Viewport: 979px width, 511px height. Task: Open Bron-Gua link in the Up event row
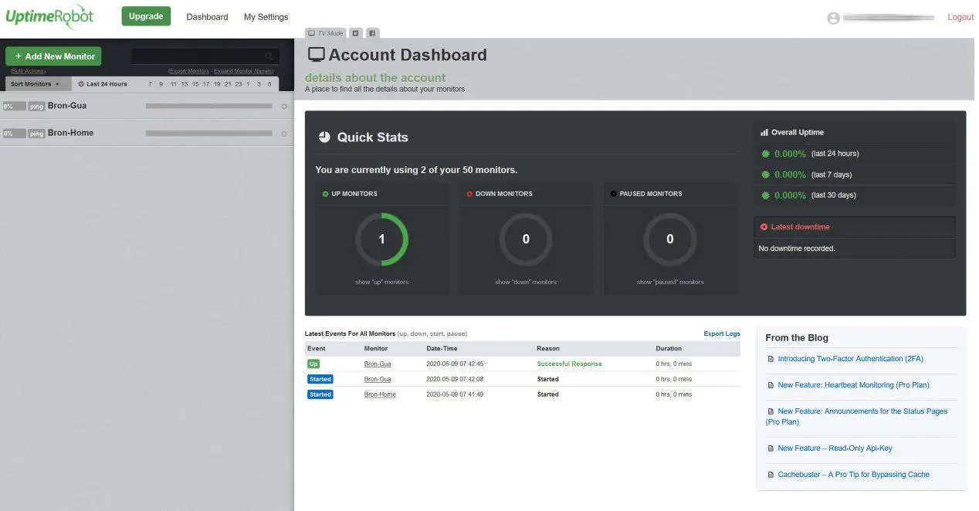pos(378,364)
